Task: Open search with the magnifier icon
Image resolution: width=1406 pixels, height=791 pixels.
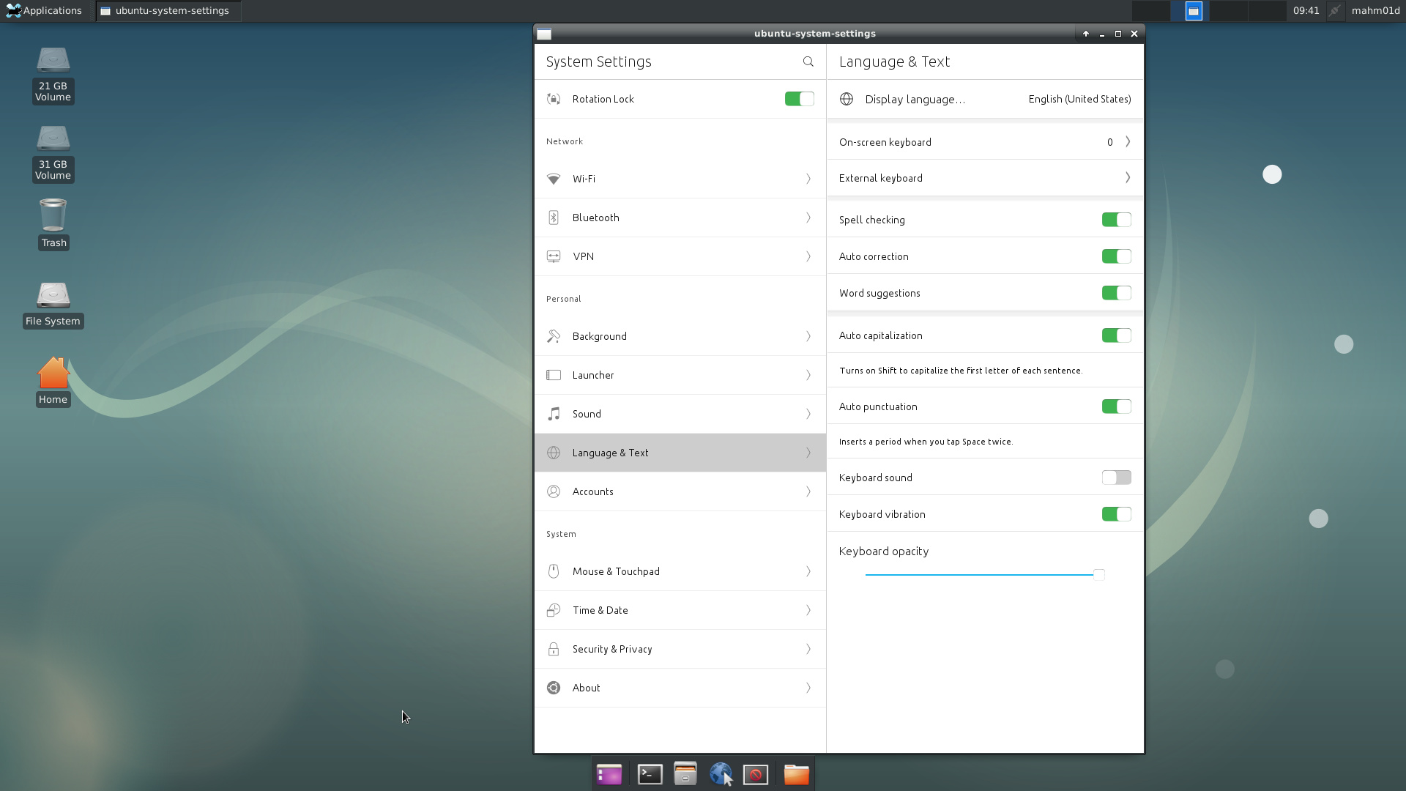Action: (808, 62)
